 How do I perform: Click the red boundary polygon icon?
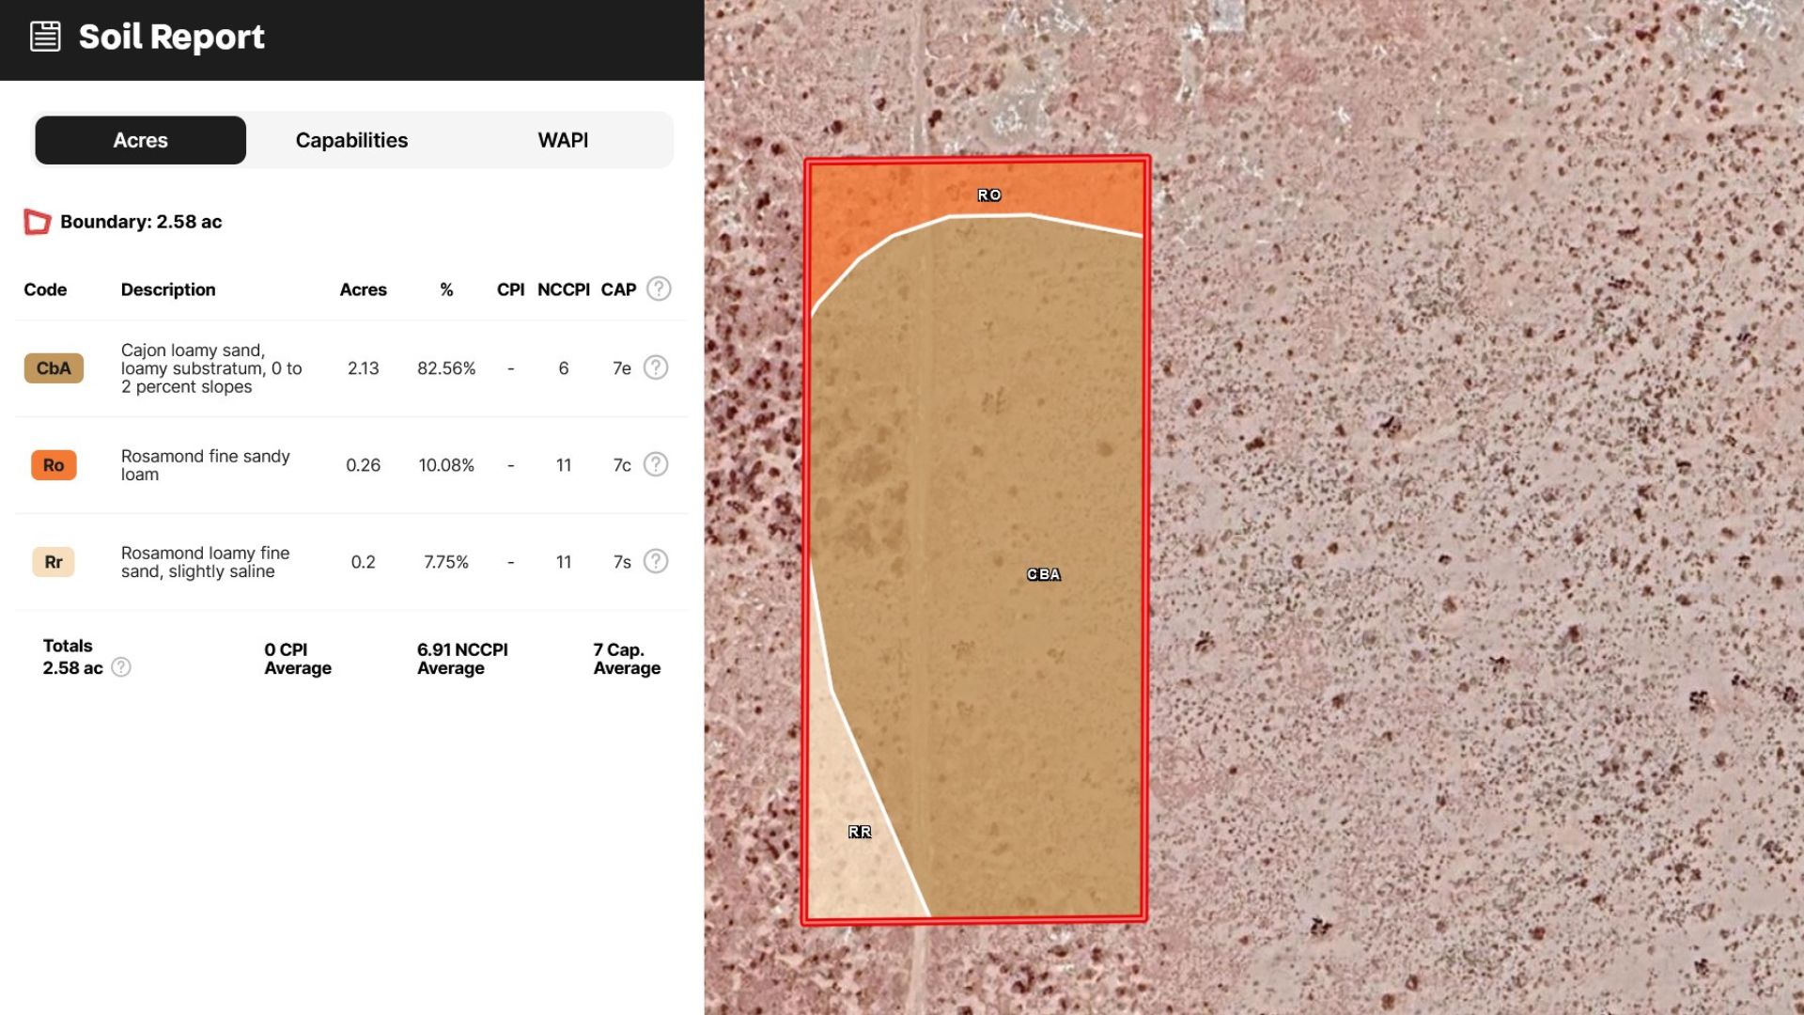coord(37,222)
